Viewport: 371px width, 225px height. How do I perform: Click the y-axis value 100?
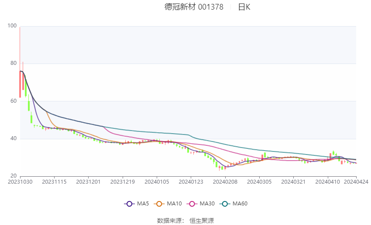click(12, 26)
